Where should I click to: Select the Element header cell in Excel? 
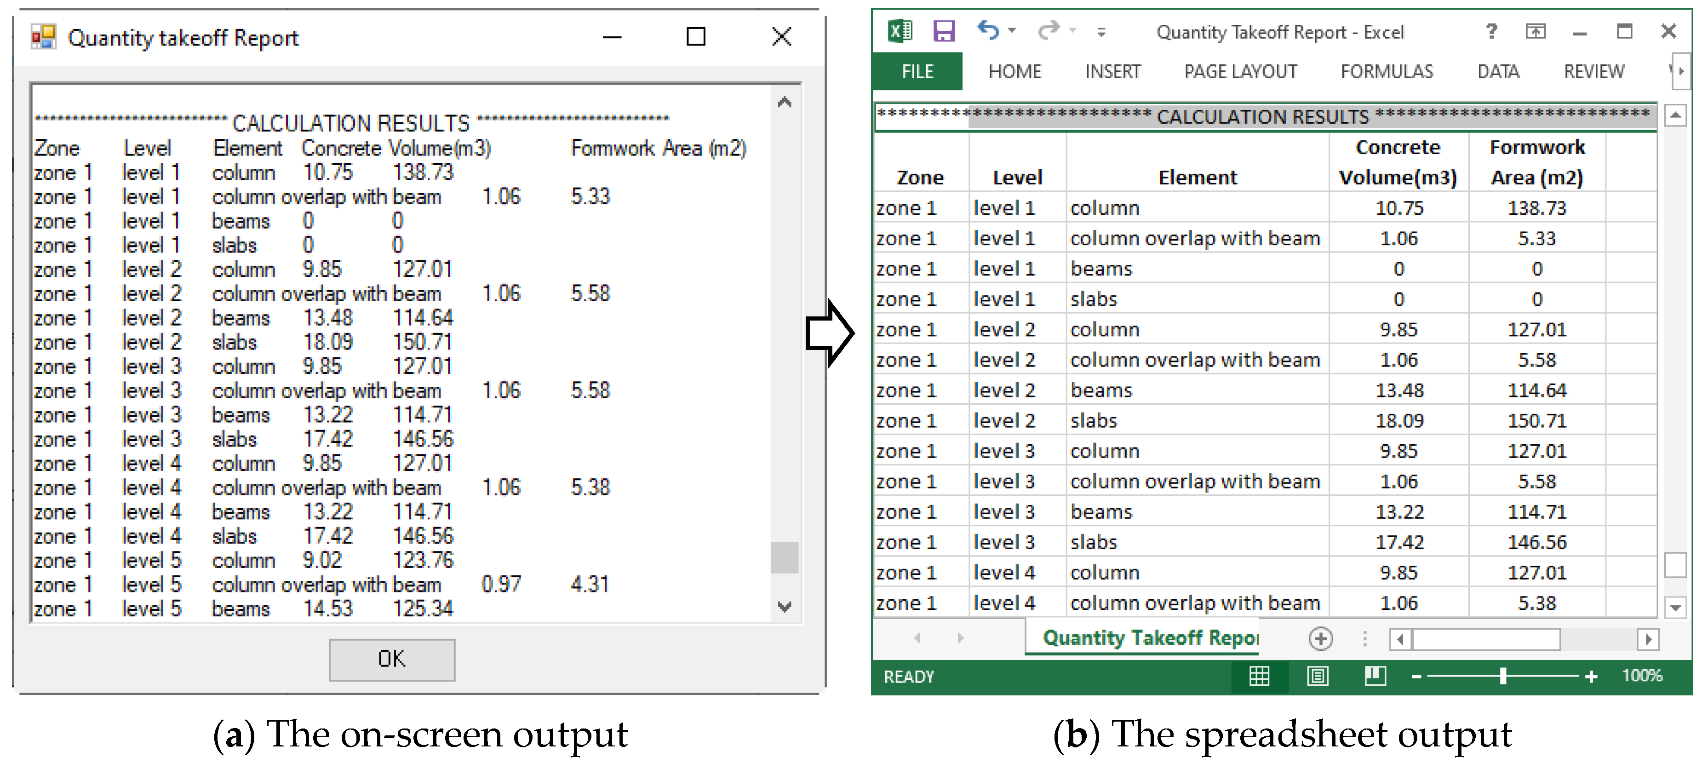click(x=1197, y=162)
